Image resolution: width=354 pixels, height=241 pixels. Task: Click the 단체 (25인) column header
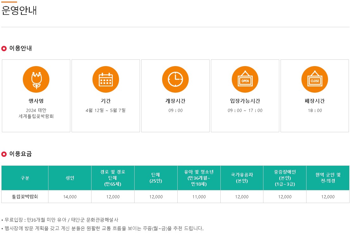(156, 178)
